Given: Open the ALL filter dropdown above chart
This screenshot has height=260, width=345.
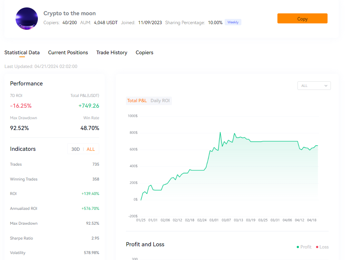Looking at the screenshot, I should pyautogui.click(x=313, y=85).
